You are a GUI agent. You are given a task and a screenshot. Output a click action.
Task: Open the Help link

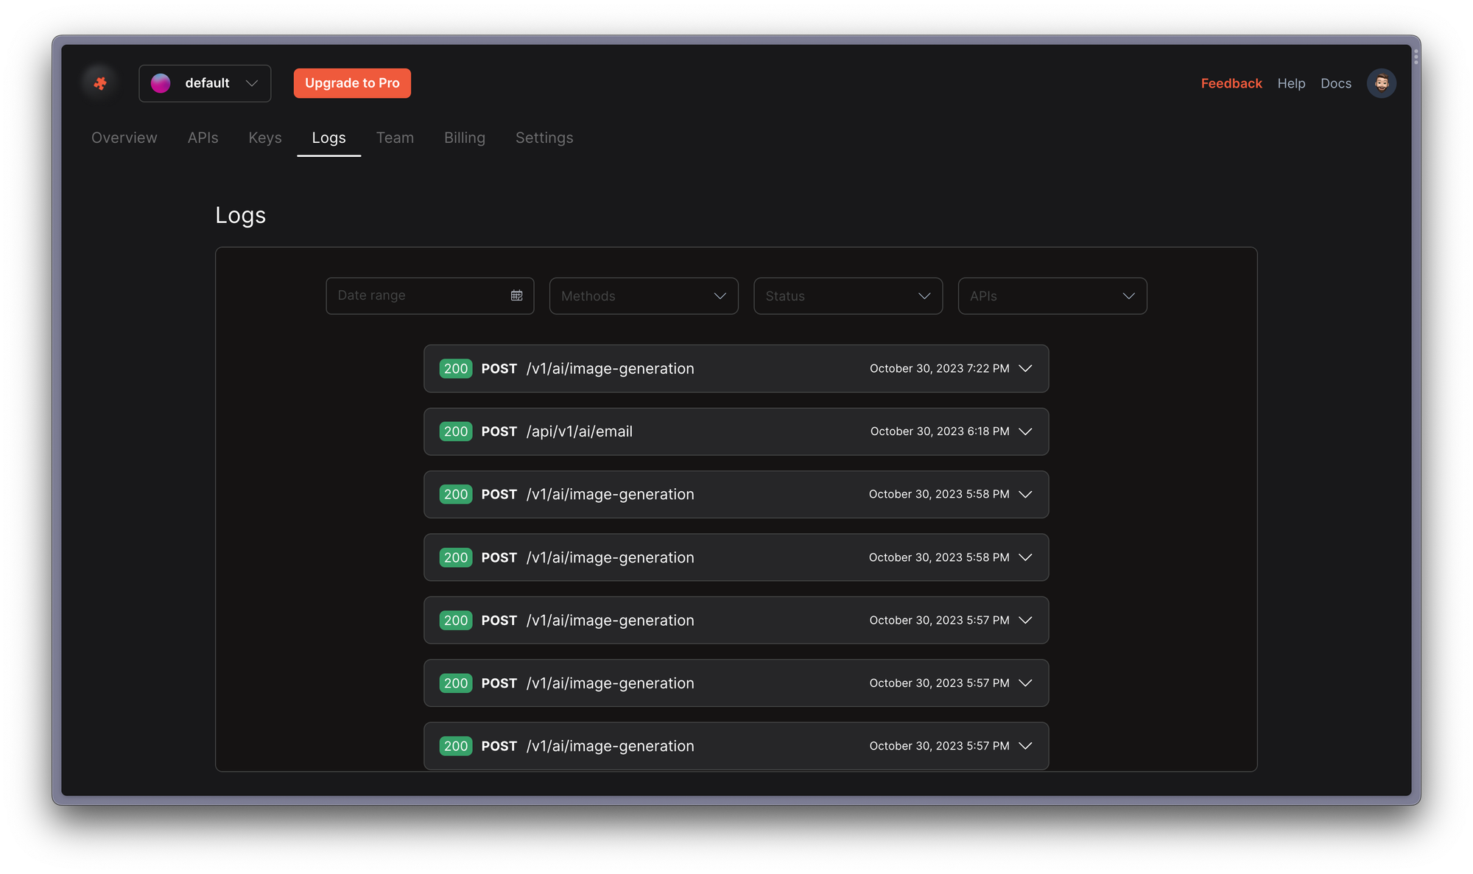pos(1291,83)
